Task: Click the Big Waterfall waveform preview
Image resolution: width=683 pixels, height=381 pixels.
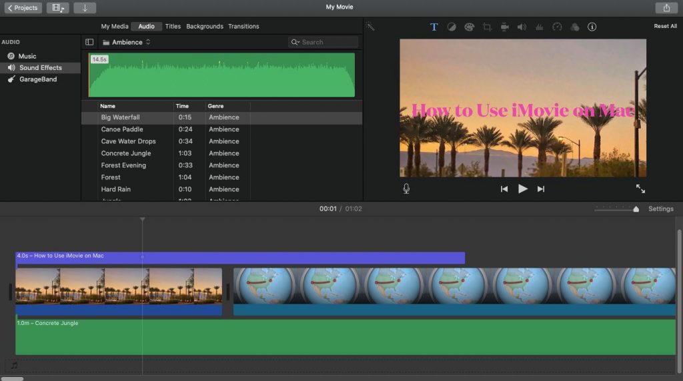Action: click(x=221, y=75)
